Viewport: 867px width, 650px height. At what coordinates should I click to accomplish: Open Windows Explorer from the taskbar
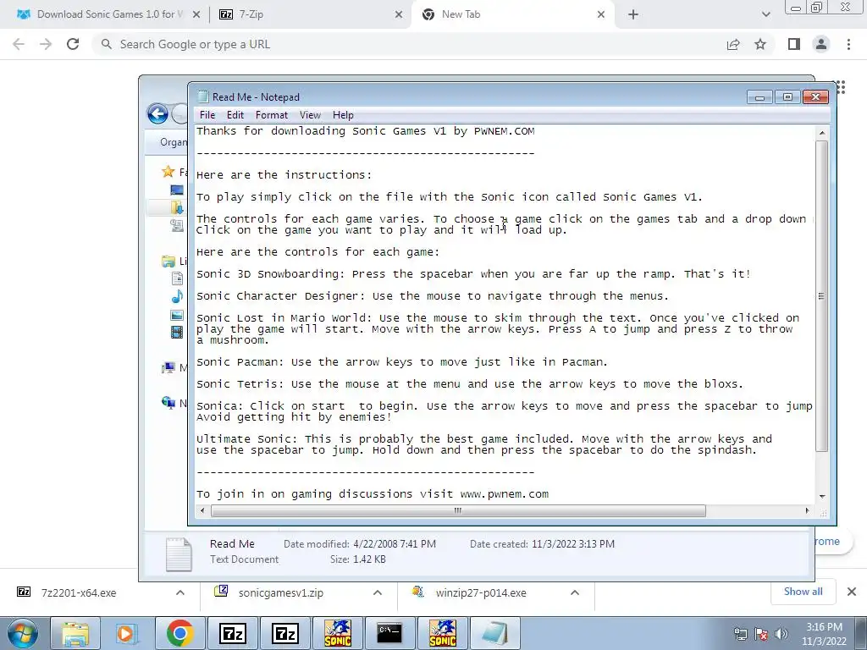tap(75, 633)
